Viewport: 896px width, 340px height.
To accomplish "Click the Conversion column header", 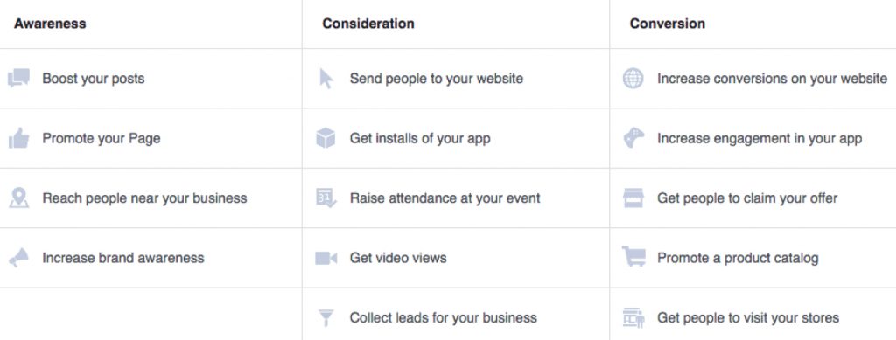I will 668,24.
